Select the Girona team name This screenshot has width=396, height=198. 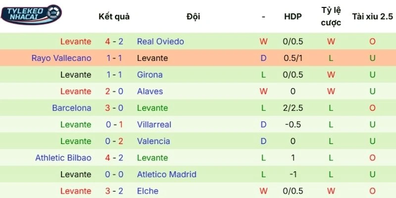[150, 75]
